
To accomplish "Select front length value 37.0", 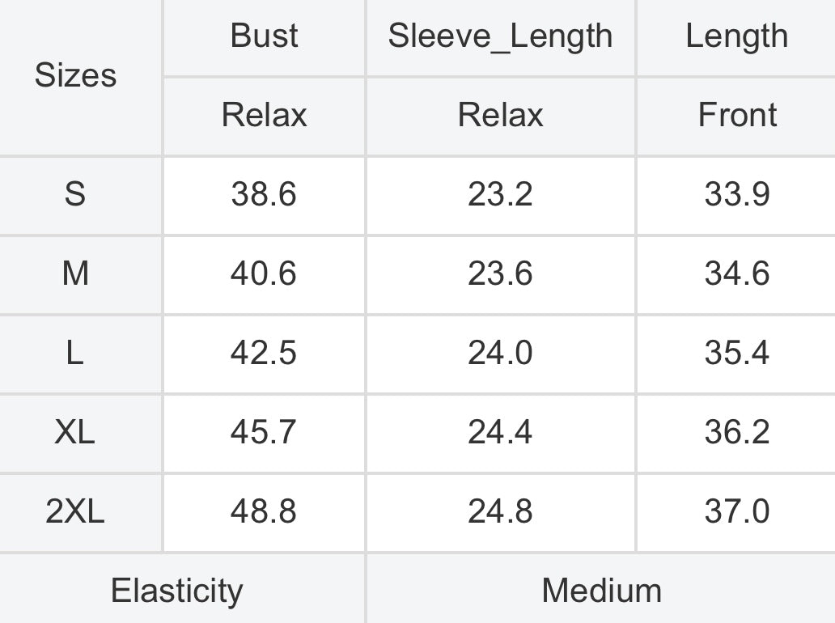I will (x=737, y=511).
